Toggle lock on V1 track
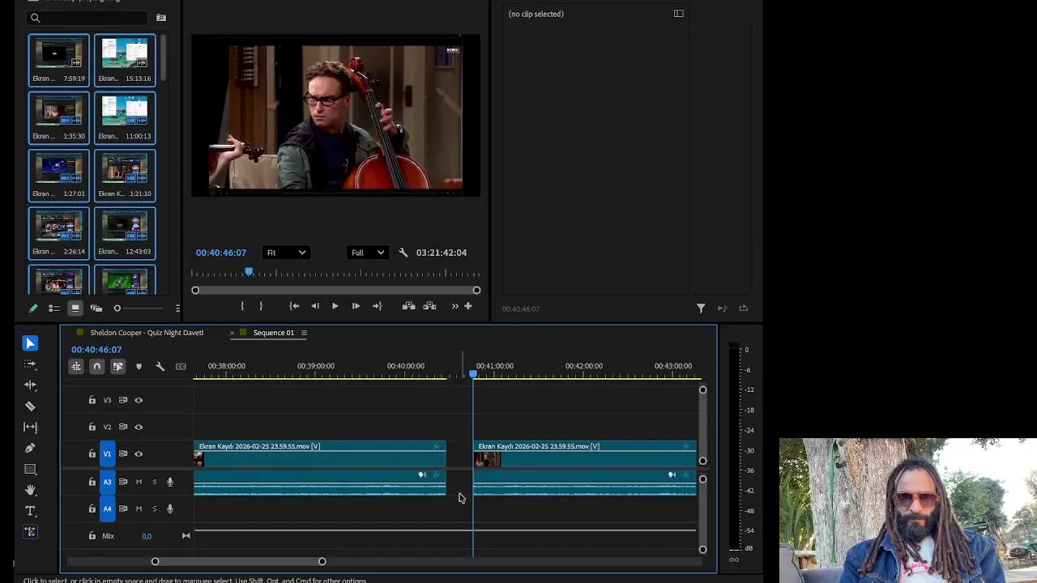The height and width of the screenshot is (583, 1037). pos(92,454)
